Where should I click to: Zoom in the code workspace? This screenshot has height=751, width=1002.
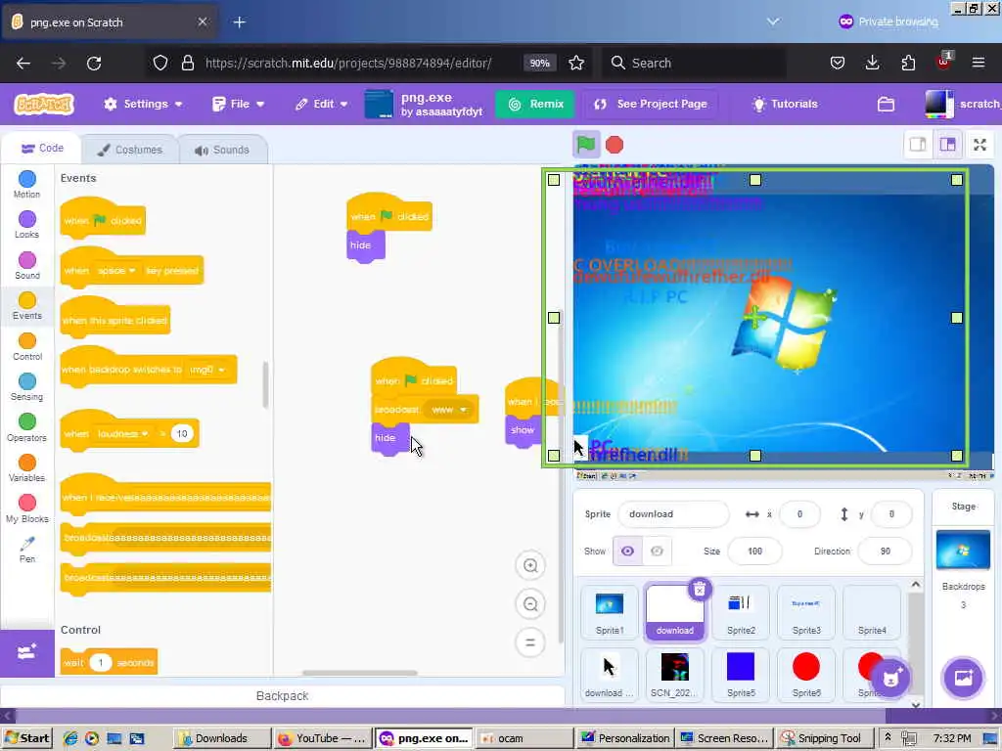point(529,566)
